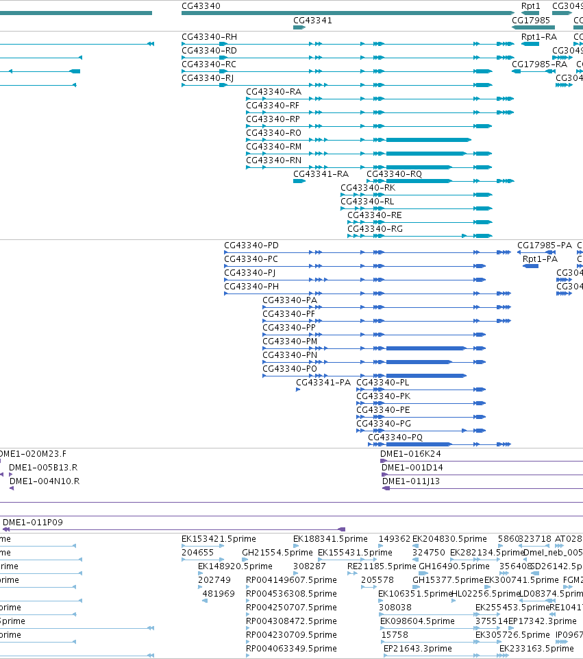Select the CG43340 gene label
Viewport: 583px width, 659px height.
(201, 6)
